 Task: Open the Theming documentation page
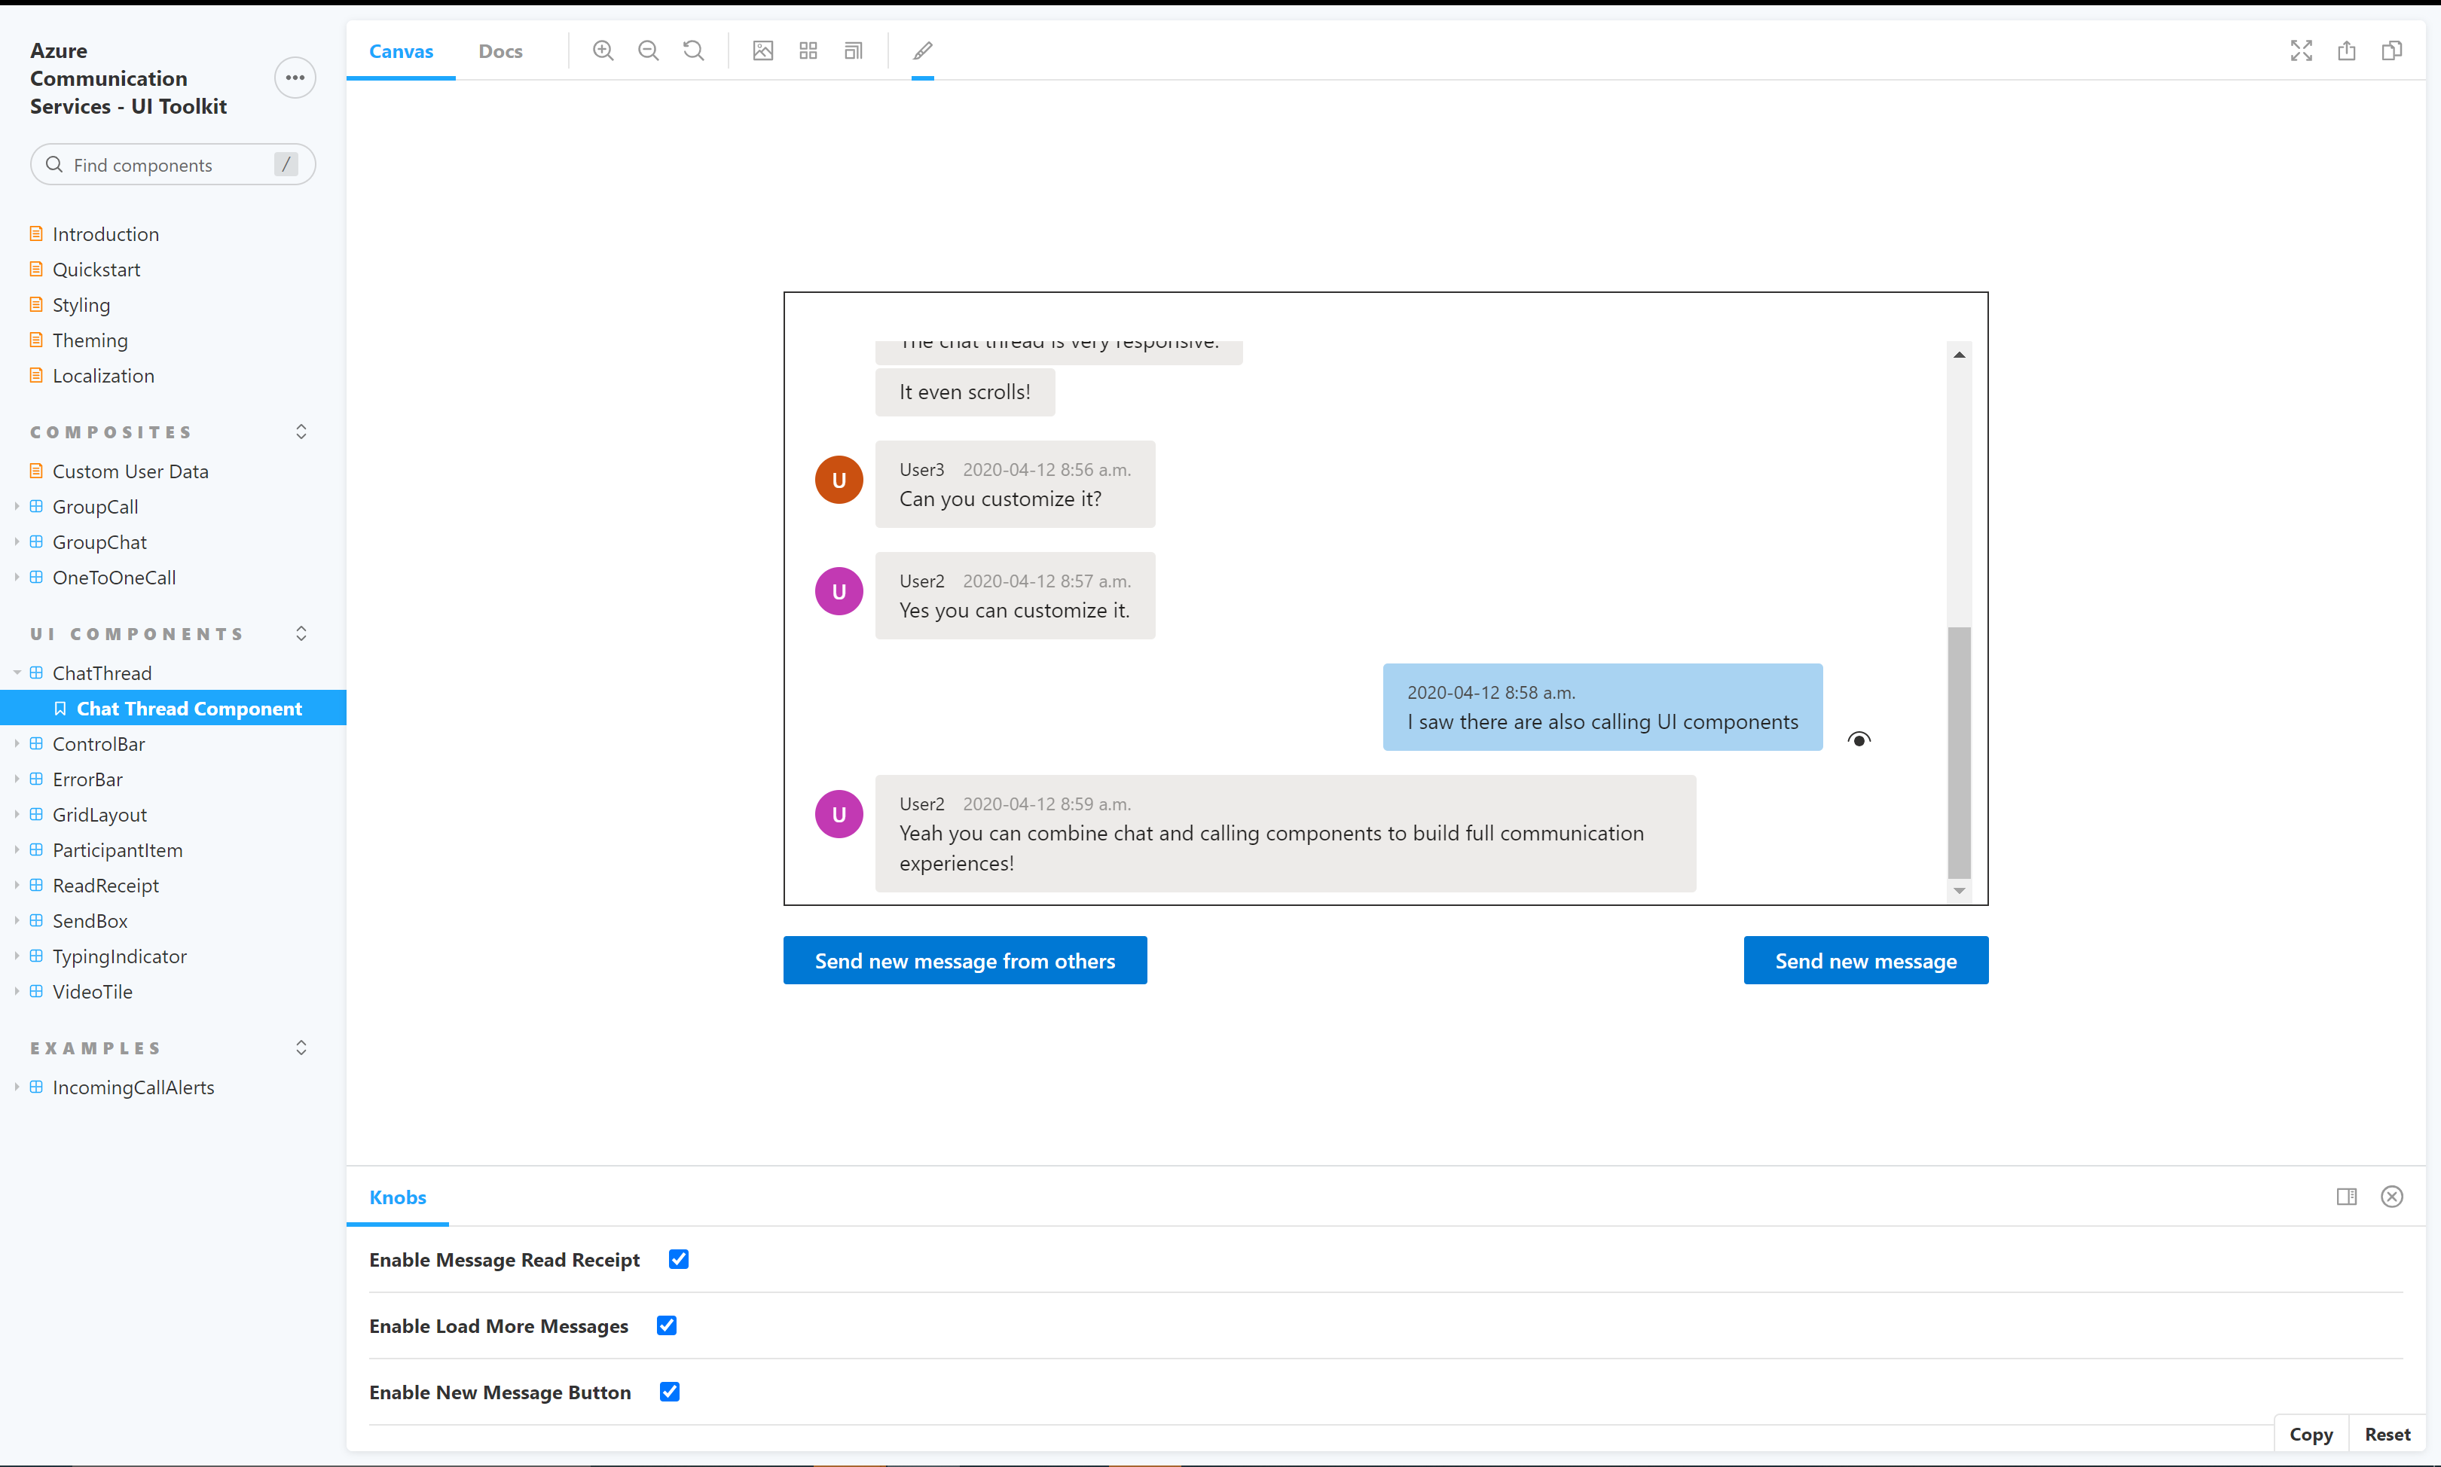(90, 340)
